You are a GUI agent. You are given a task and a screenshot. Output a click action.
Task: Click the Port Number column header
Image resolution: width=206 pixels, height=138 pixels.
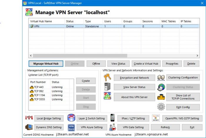click(39, 82)
